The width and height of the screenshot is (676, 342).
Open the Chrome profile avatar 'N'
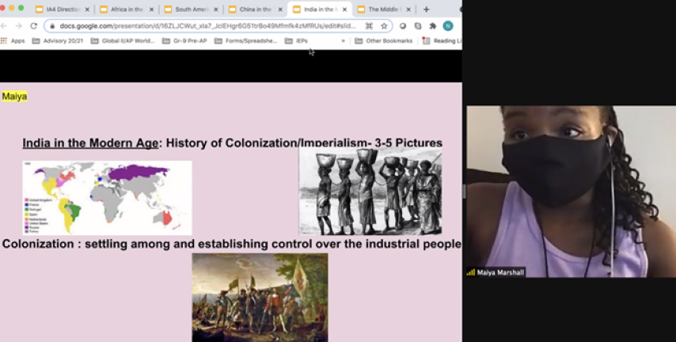[x=448, y=25]
